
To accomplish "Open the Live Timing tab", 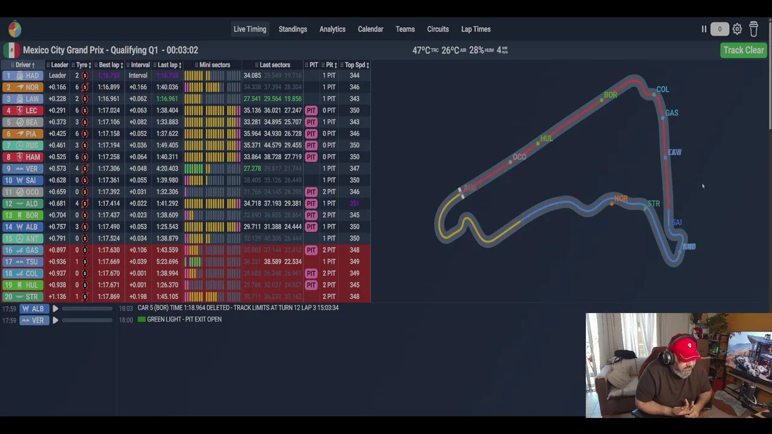I will 250,29.
